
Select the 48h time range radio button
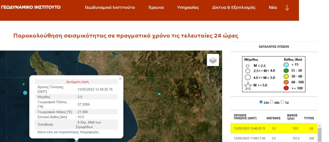[x=271, y=102]
